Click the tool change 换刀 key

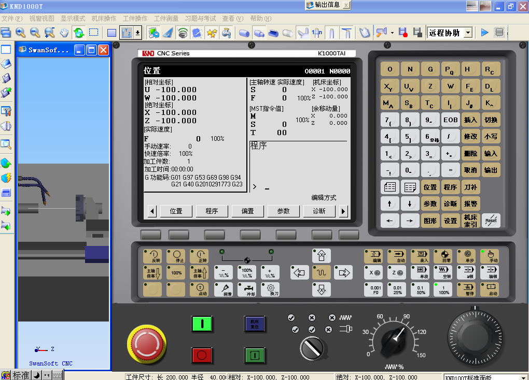tap(270, 289)
